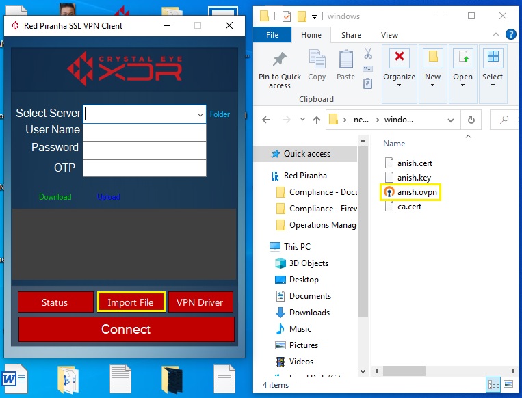522x398 pixels.
Task: Open the Folder link beside Select Server
Action: pos(220,114)
